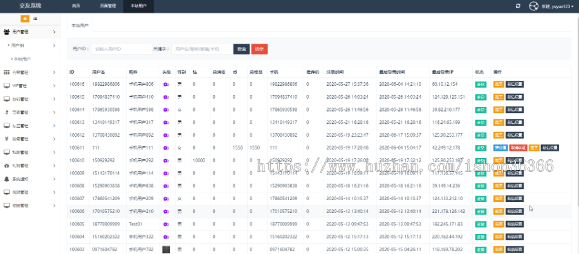Click the purple avatar icon for ID 100608

166,186
